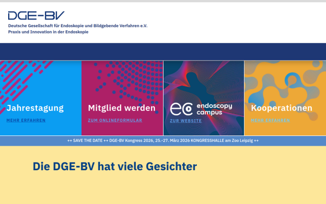This screenshot has width=326, height=204.
Task: Click the Kooperationen heading
Action: click(x=281, y=108)
